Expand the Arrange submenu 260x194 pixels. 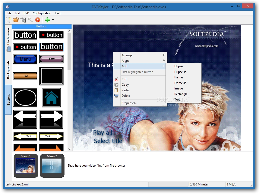[140, 55]
